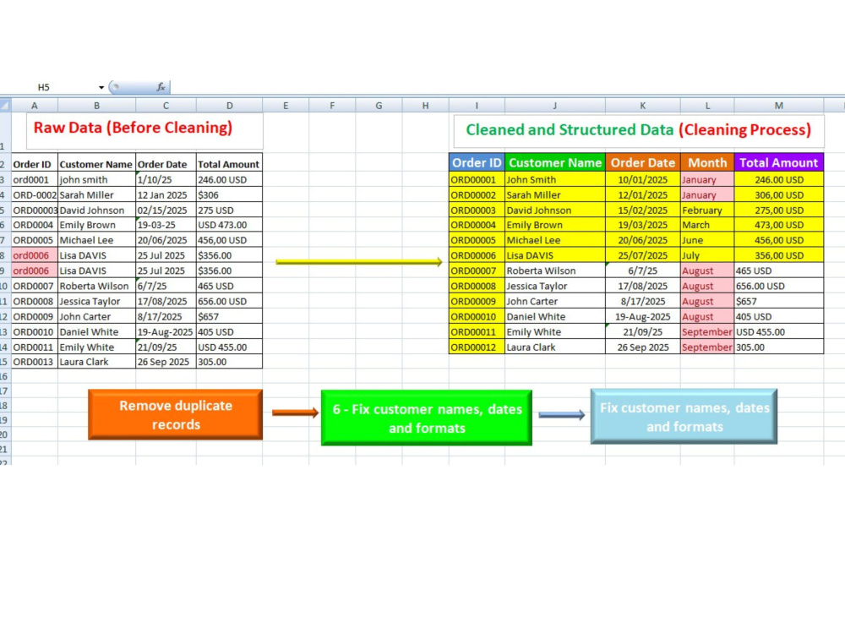The height and width of the screenshot is (634, 845).
Task: Select column M header
Action: click(779, 106)
